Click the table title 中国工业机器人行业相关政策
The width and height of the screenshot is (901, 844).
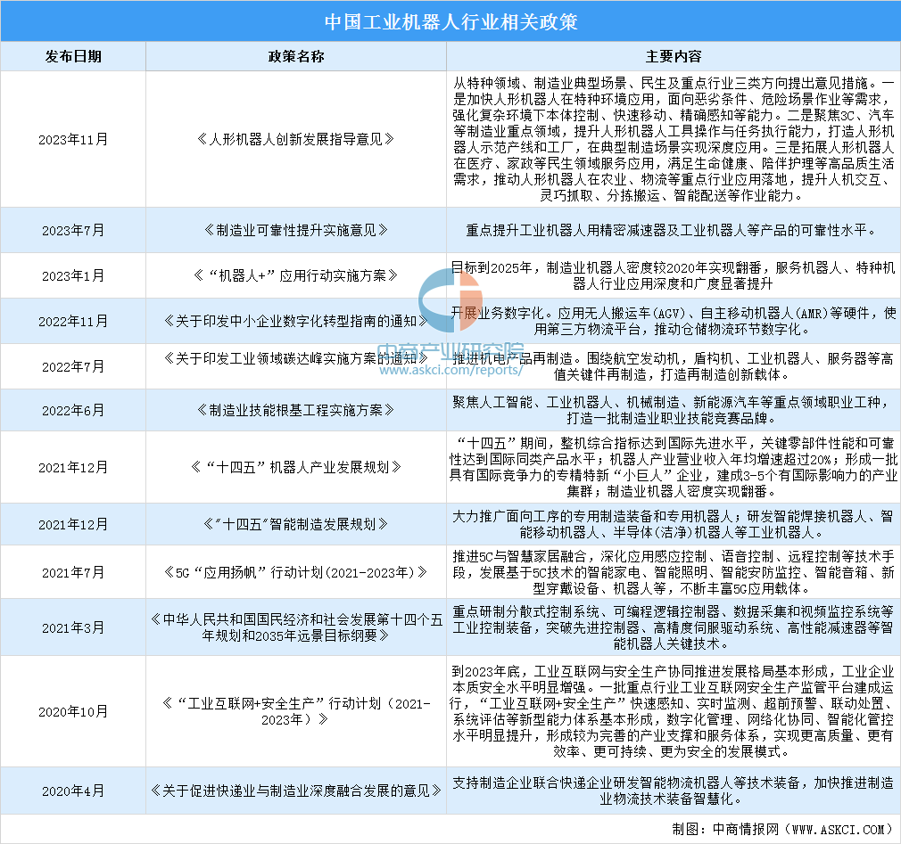450,21
